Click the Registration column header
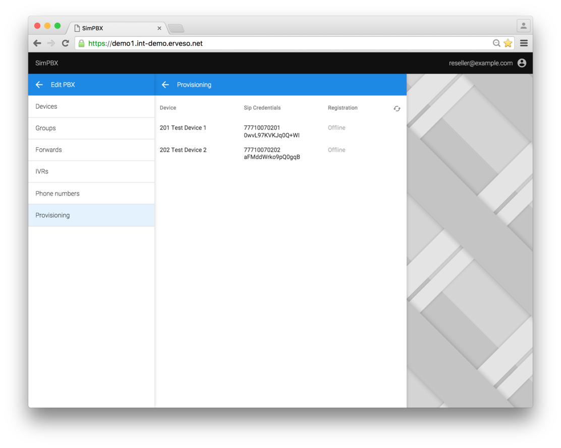The image size is (561, 448). pos(343,107)
